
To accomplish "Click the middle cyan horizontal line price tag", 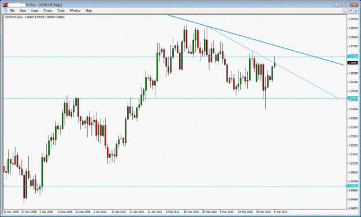I will (353, 98).
